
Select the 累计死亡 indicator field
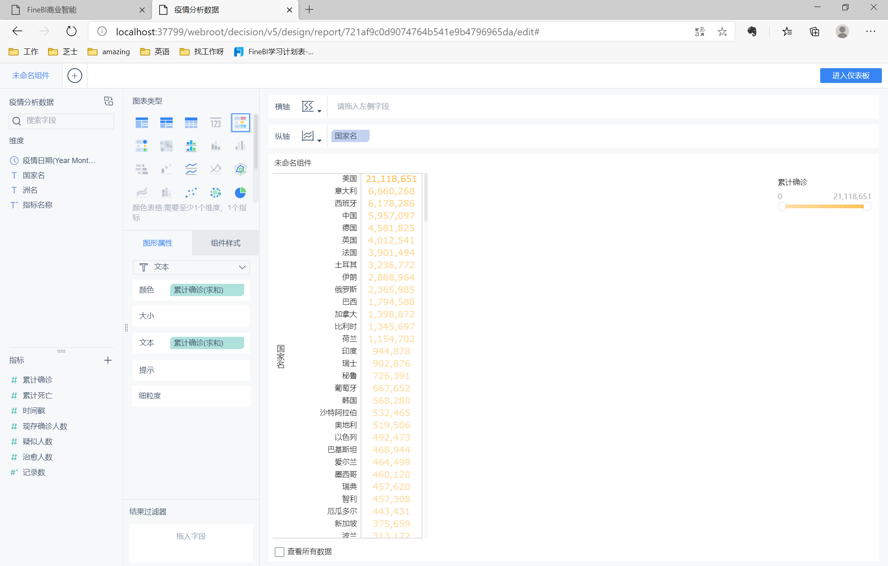coord(37,395)
